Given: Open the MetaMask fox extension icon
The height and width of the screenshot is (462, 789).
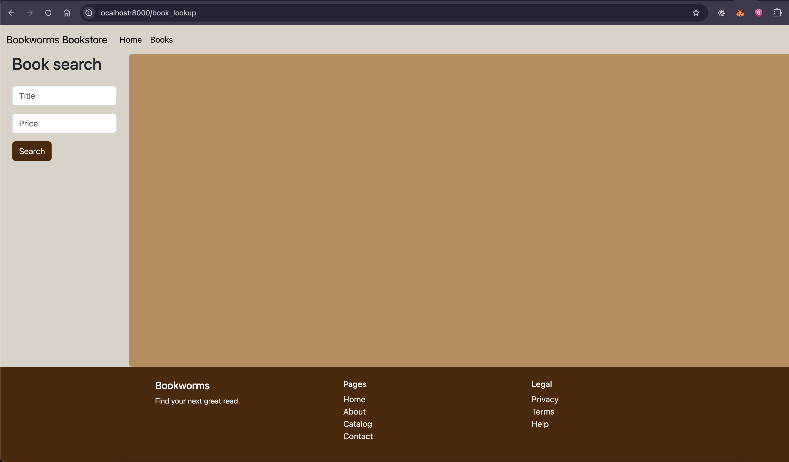Looking at the screenshot, I should (x=740, y=13).
